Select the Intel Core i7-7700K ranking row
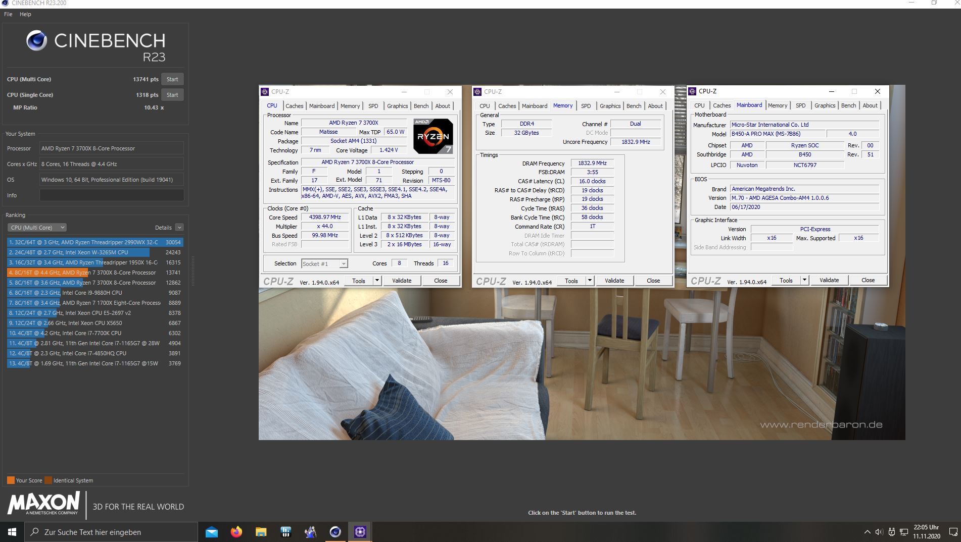961x542 pixels. pos(95,333)
